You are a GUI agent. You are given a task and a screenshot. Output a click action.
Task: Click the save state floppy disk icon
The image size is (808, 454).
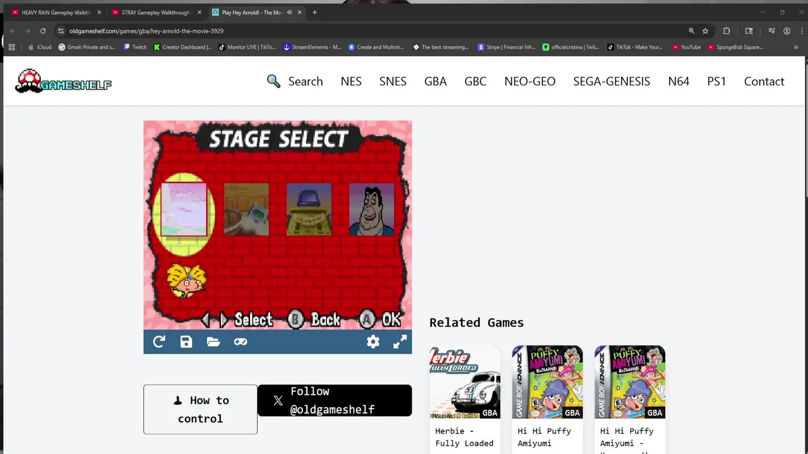click(x=186, y=342)
